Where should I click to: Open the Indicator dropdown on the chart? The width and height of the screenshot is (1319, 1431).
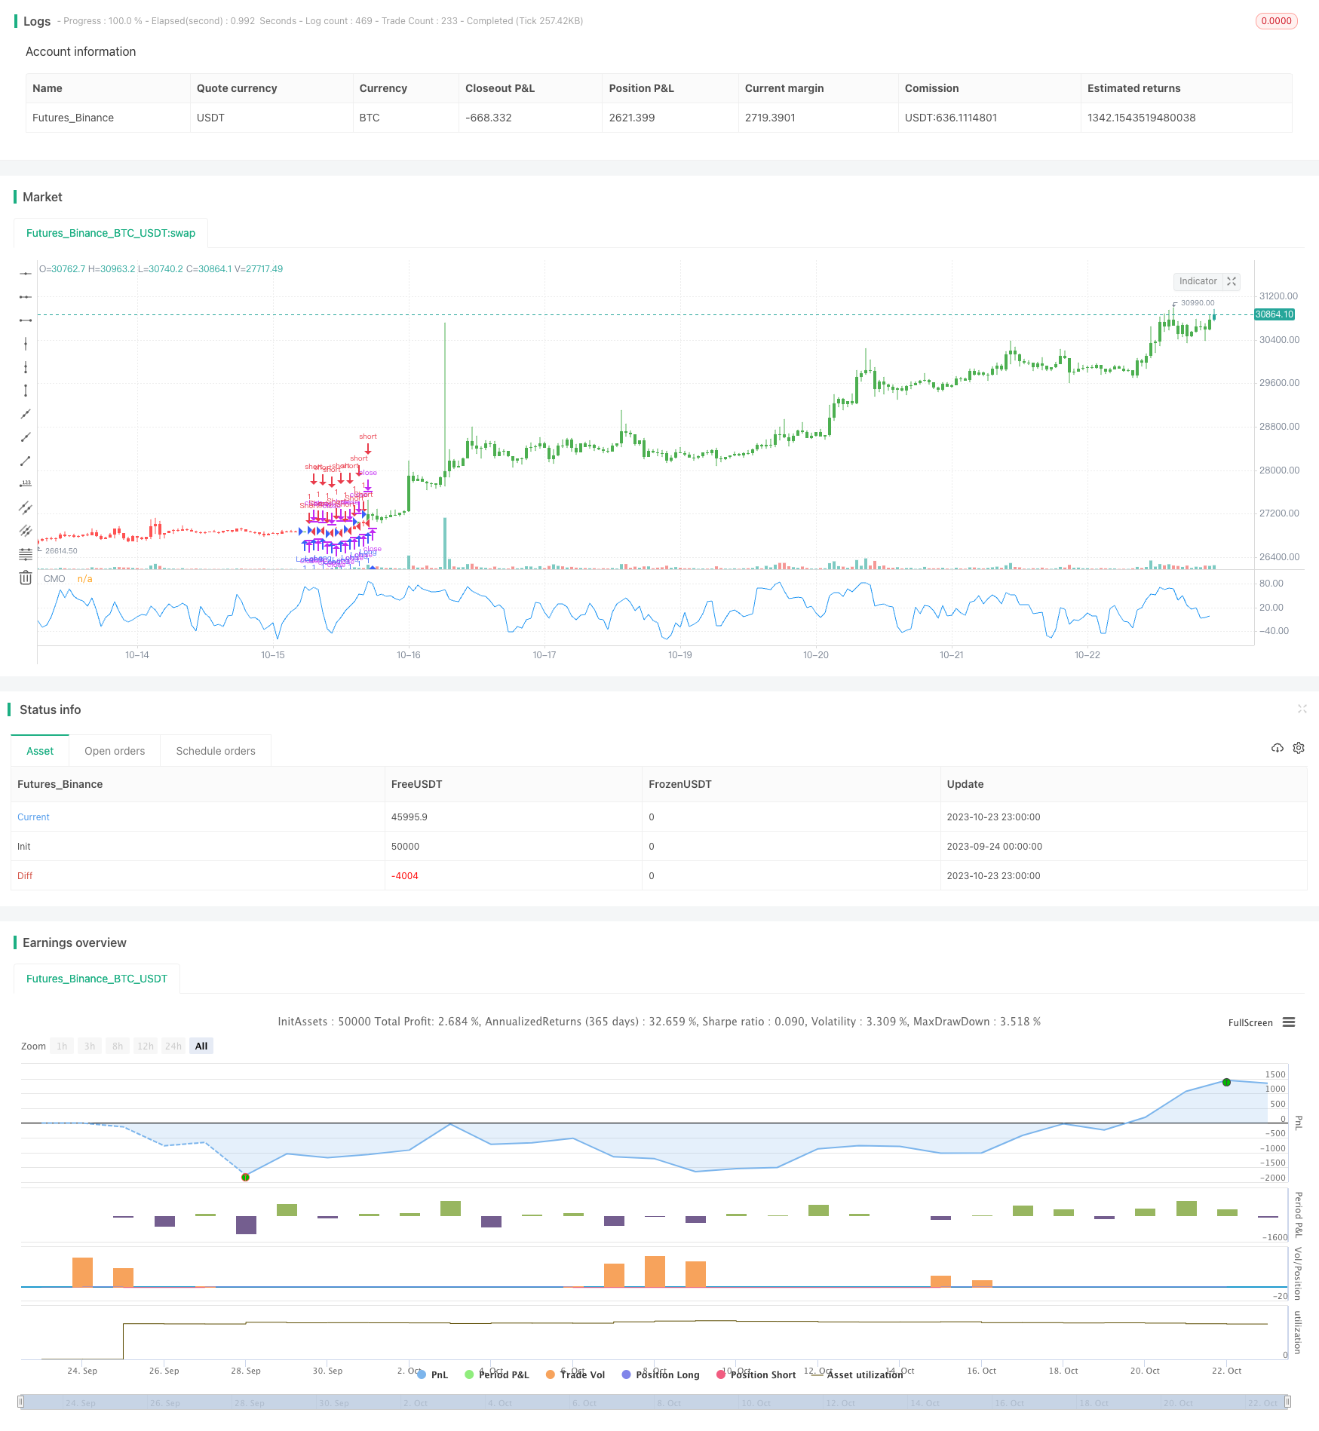click(1198, 281)
